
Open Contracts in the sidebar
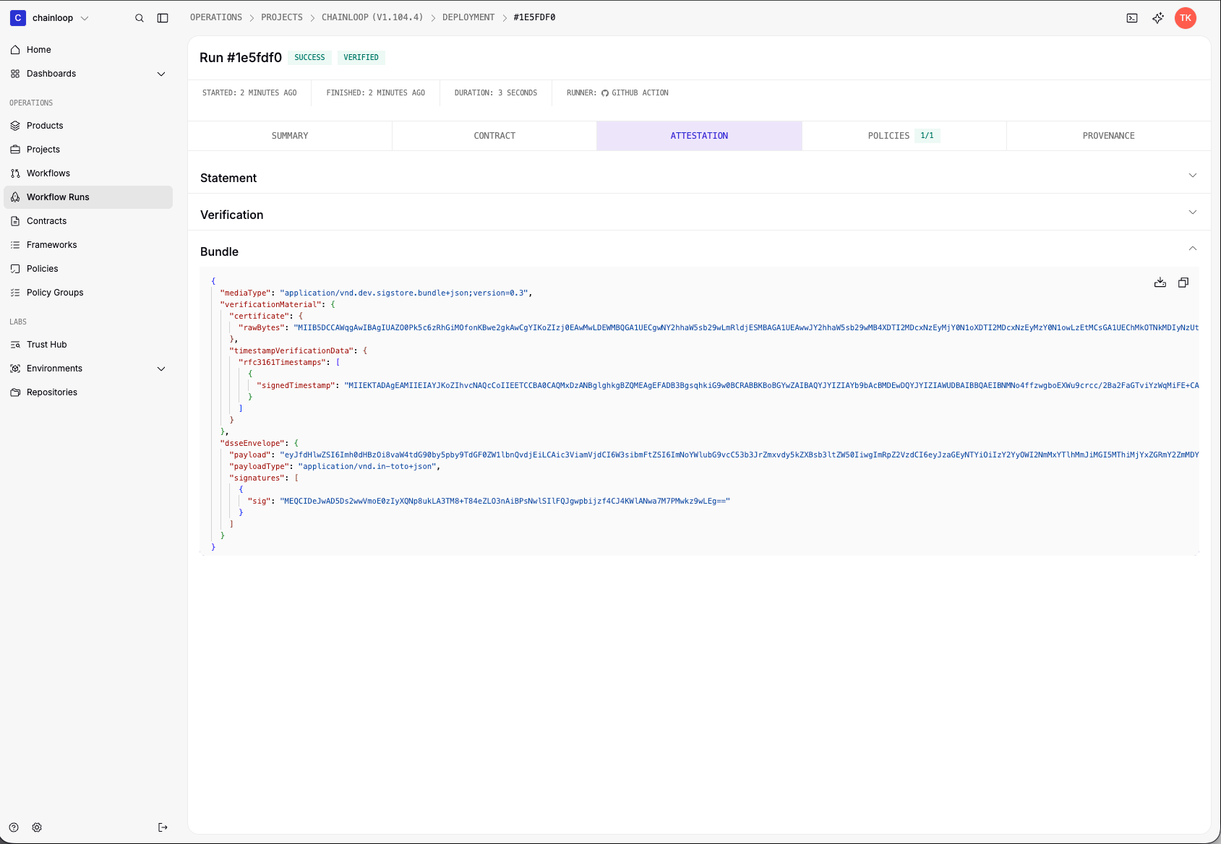coord(88,221)
